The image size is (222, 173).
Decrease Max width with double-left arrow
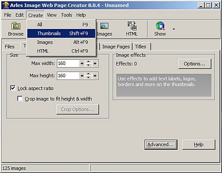[82, 63]
